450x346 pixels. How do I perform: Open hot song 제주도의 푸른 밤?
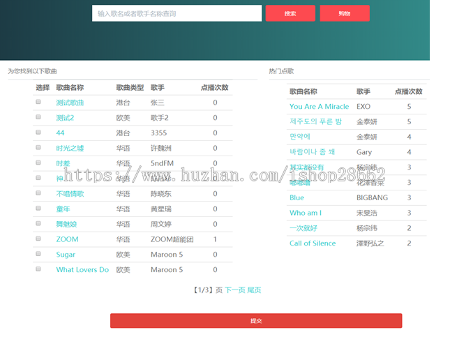point(315,121)
